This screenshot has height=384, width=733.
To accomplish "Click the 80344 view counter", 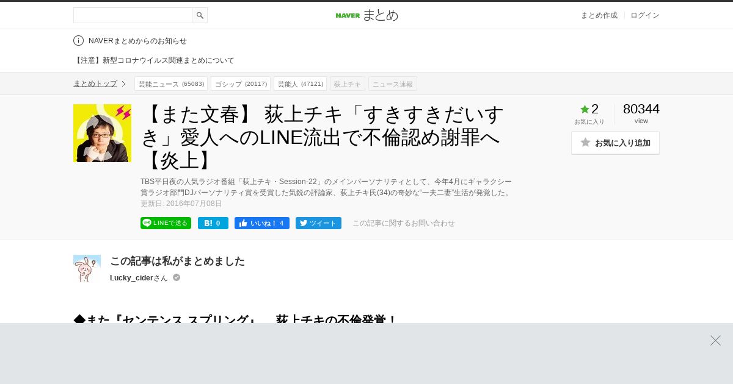I will click(641, 109).
